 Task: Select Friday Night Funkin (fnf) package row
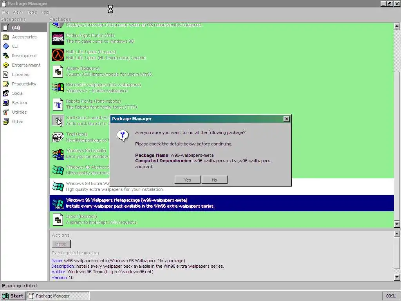tap(222, 38)
